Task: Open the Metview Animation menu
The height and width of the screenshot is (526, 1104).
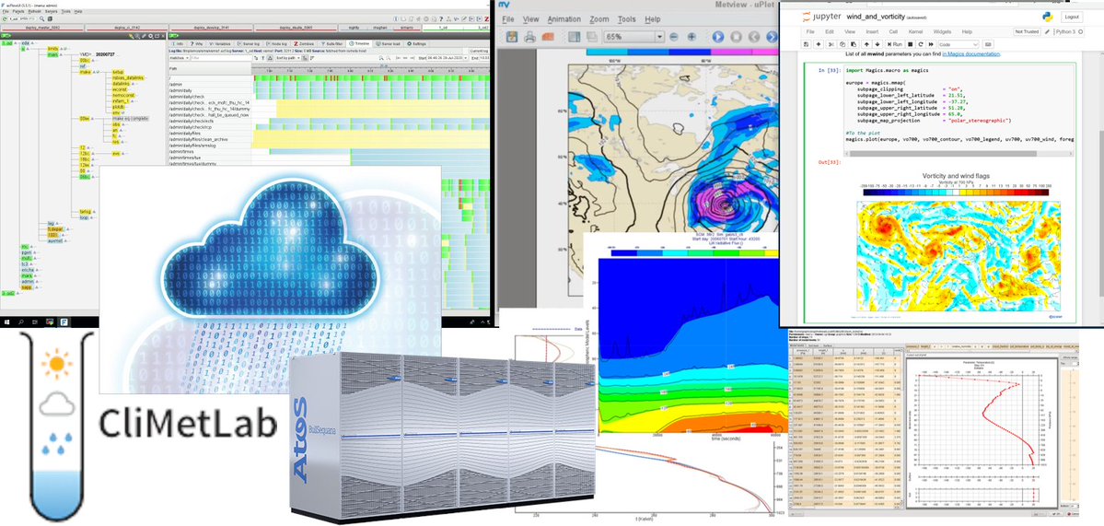Action: 564,19
